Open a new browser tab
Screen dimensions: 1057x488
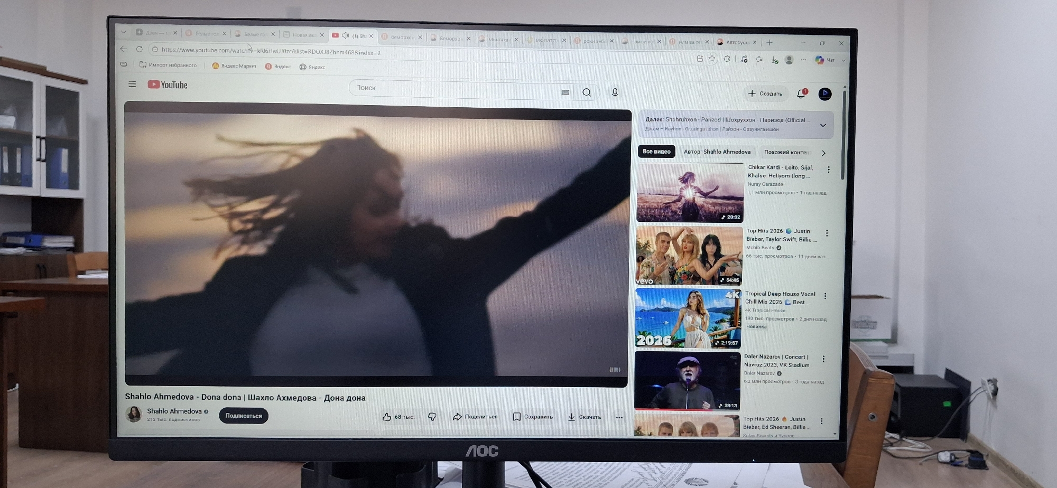769,42
